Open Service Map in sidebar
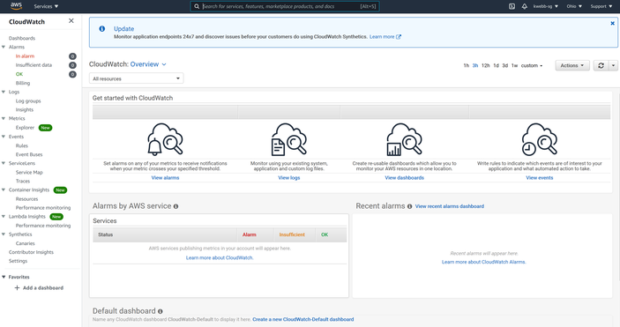The image size is (620, 327). tap(29, 173)
